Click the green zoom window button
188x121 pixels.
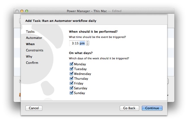[27, 11]
